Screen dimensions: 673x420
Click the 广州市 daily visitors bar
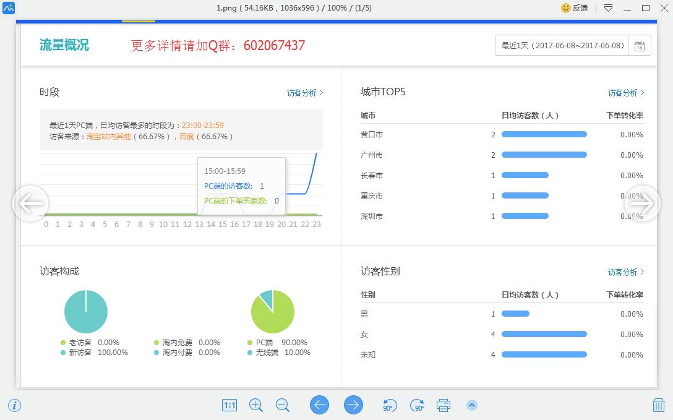pyautogui.click(x=544, y=155)
